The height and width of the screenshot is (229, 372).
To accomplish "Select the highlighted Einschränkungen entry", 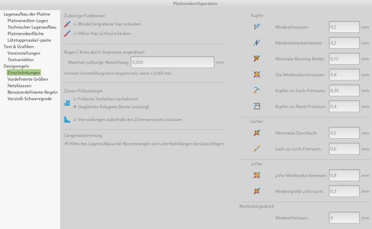I will 23,73.
